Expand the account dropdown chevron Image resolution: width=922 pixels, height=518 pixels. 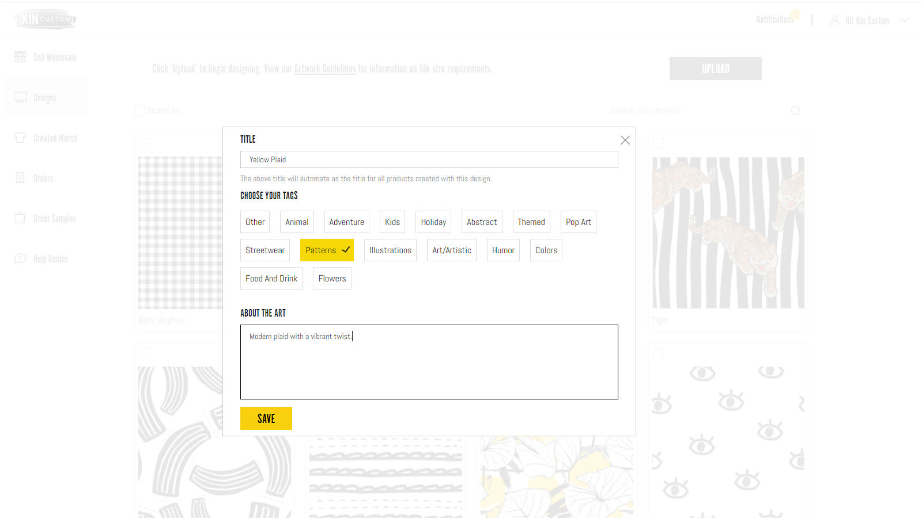coord(905,21)
